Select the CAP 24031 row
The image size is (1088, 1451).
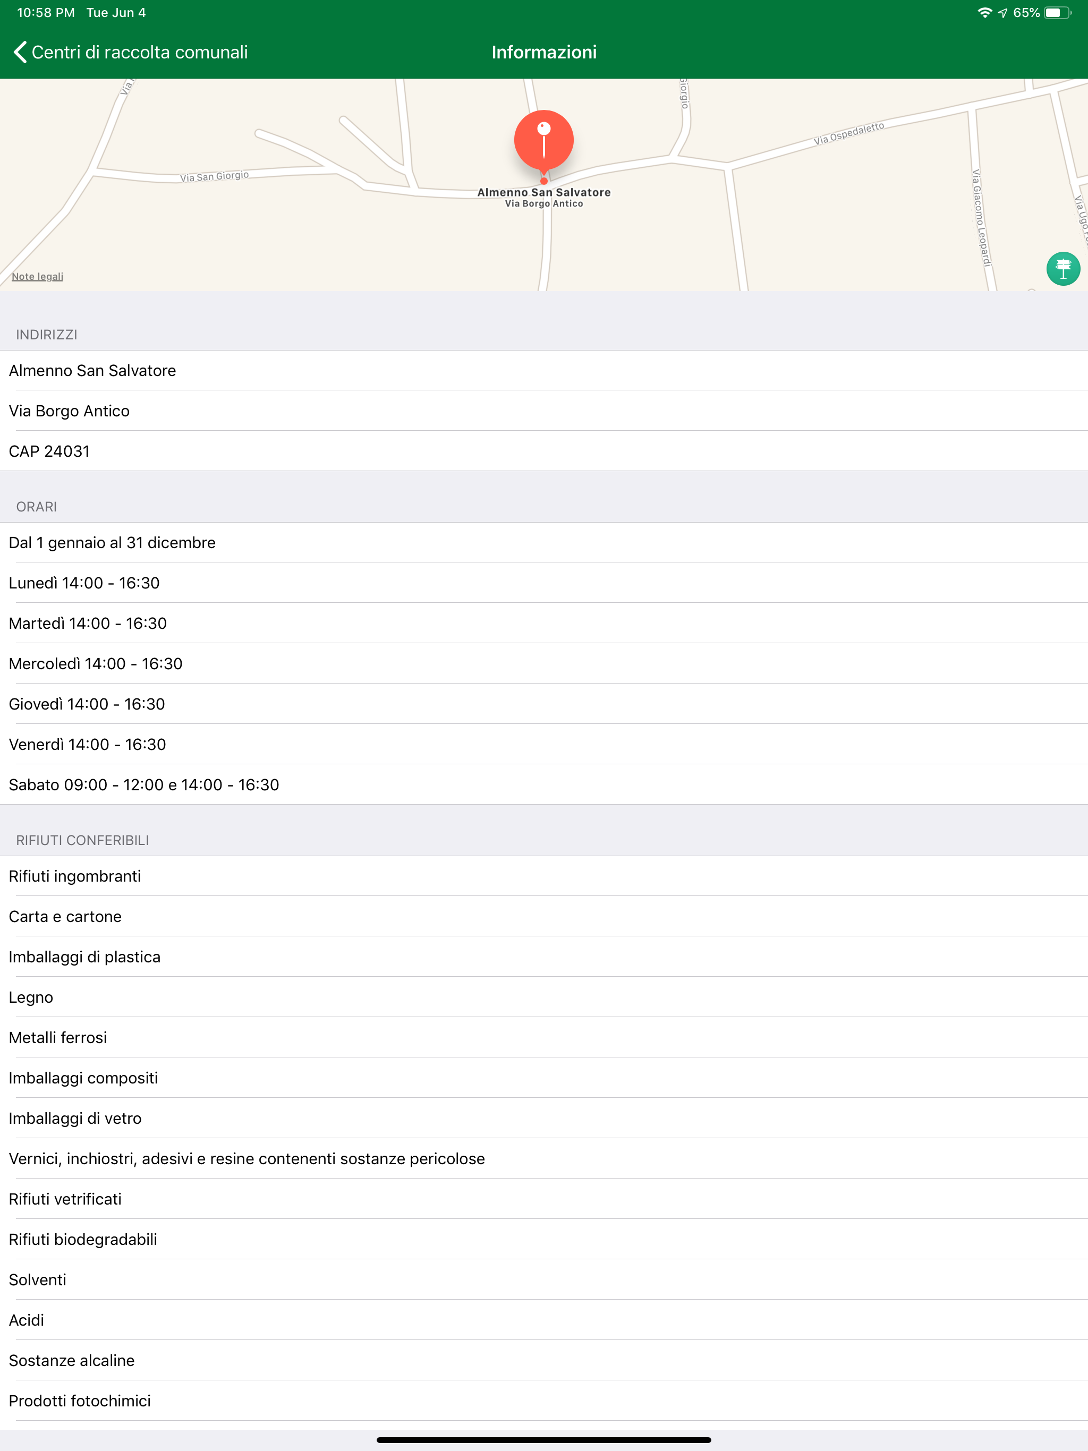click(544, 451)
